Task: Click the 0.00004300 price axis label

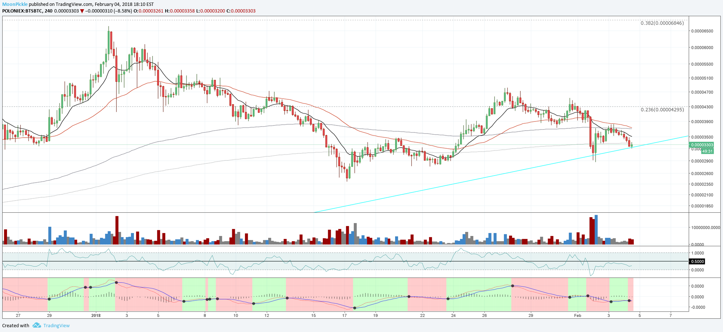Action: (702, 107)
